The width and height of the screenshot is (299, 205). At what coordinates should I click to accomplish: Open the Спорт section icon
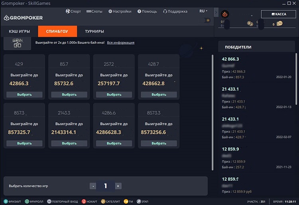pyautogui.click(x=68, y=11)
